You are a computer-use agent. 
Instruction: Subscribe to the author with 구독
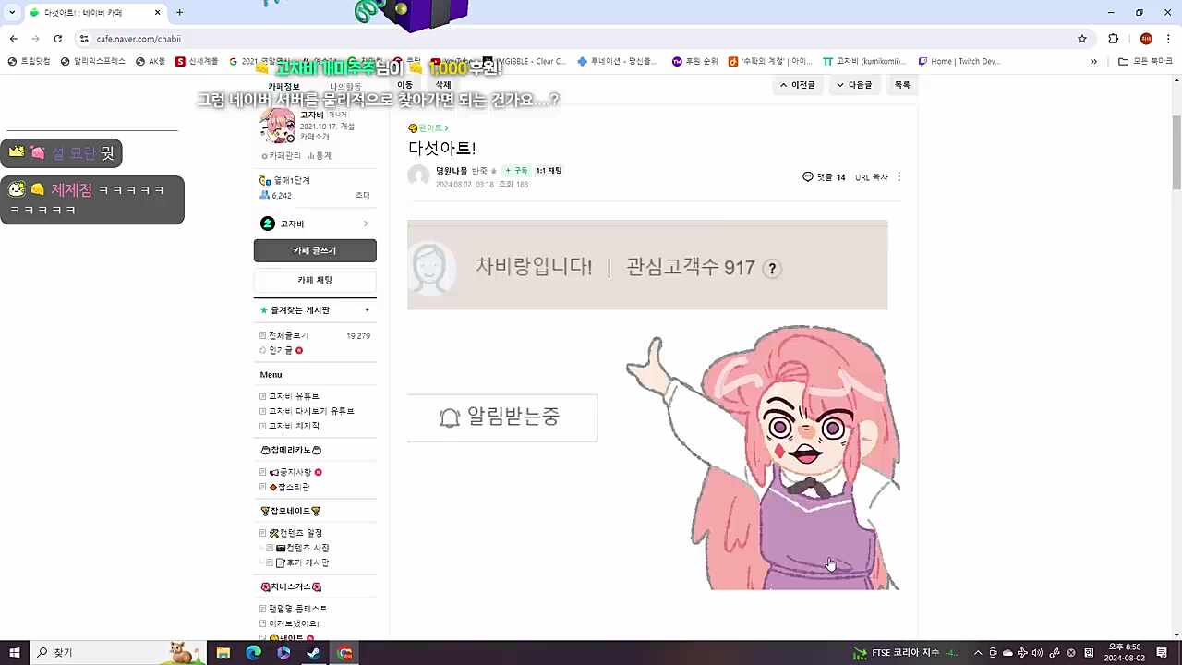point(517,171)
